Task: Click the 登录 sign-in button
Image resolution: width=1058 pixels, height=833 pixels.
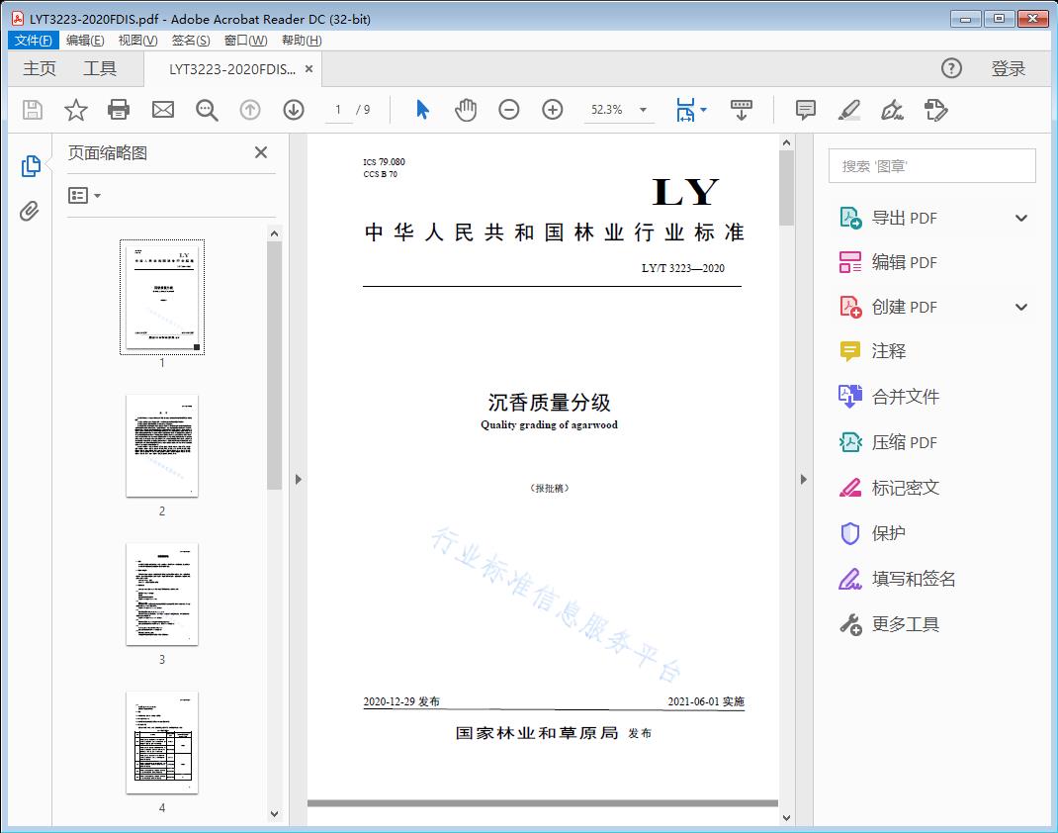Action: pos(1009,68)
